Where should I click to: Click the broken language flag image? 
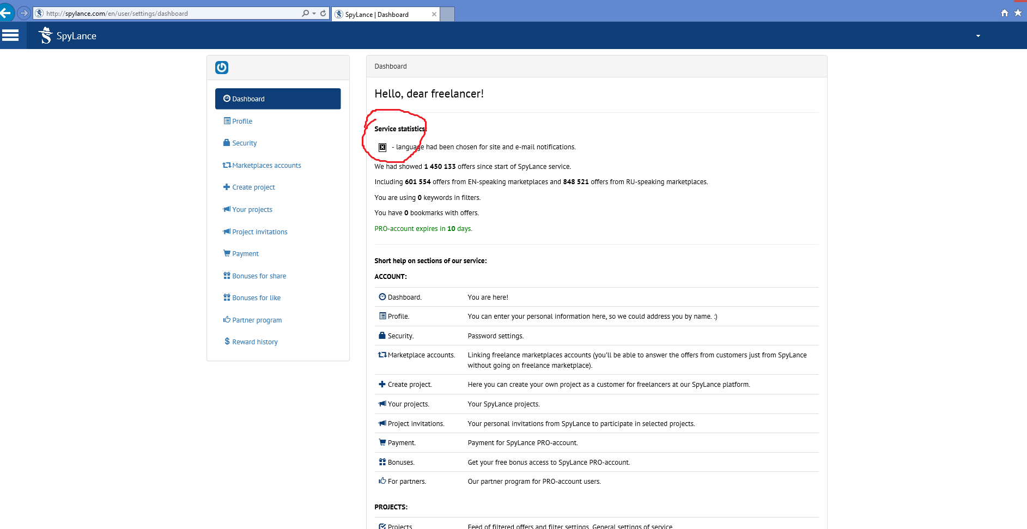pos(382,147)
